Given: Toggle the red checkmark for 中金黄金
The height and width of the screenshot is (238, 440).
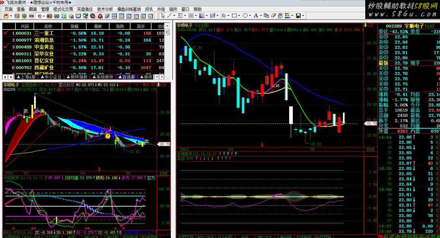Looking at the screenshot, I should [6, 47].
